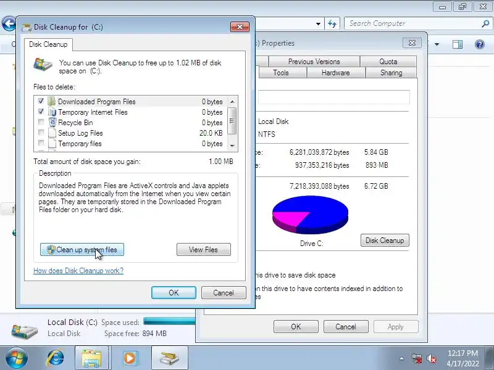Screen dimensions: 494x370
Task: Open the Sharing tab in Properties
Action: coord(391,73)
